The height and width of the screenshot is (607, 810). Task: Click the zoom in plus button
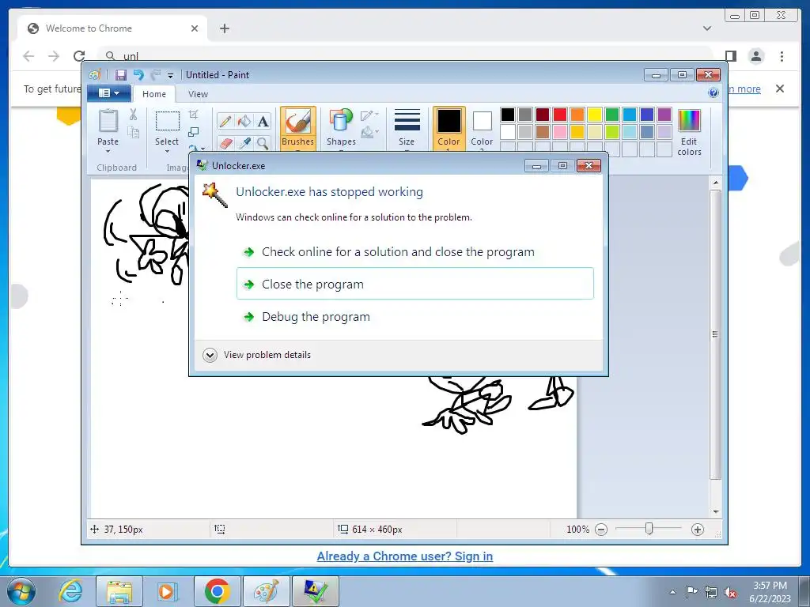[698, 529]
